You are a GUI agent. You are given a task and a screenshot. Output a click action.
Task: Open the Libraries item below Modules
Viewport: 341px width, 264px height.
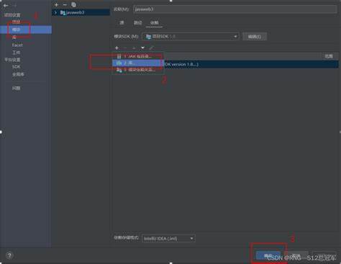(14, 38)
